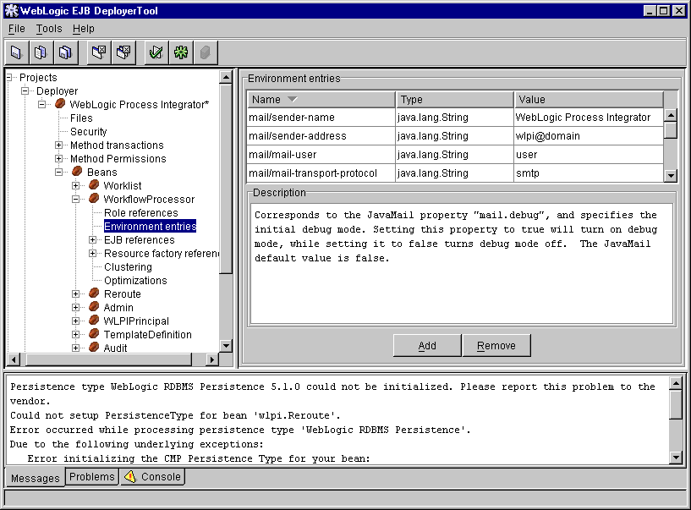
Task: Click the Admin bean icon
Action: point(93,307)
